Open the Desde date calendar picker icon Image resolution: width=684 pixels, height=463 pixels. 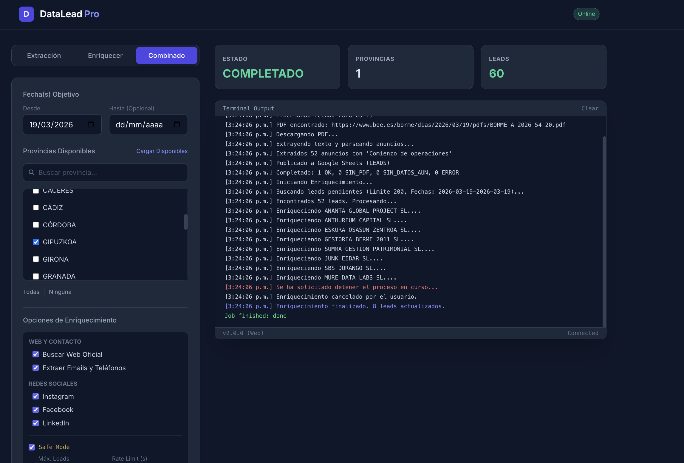pyautogui.click(x=91, y=124)
